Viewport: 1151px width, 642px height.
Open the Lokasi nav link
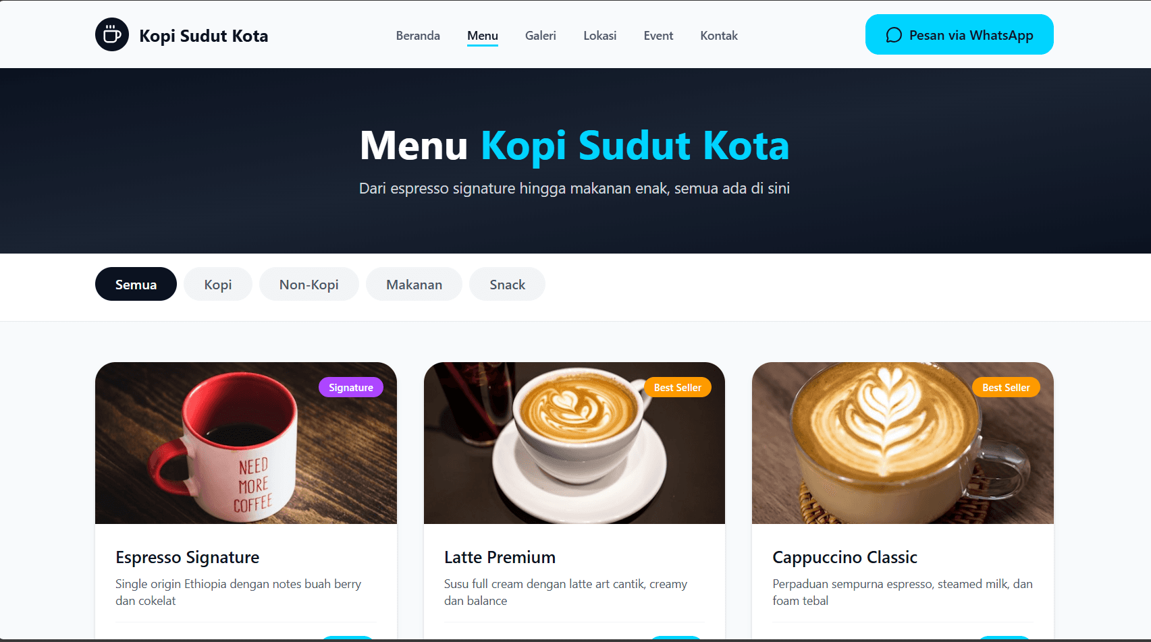pyautogui.click(x=600, y=36)
